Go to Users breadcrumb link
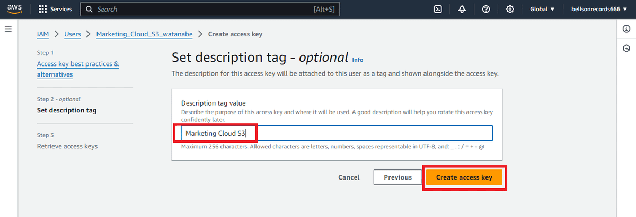 [73, 34]
